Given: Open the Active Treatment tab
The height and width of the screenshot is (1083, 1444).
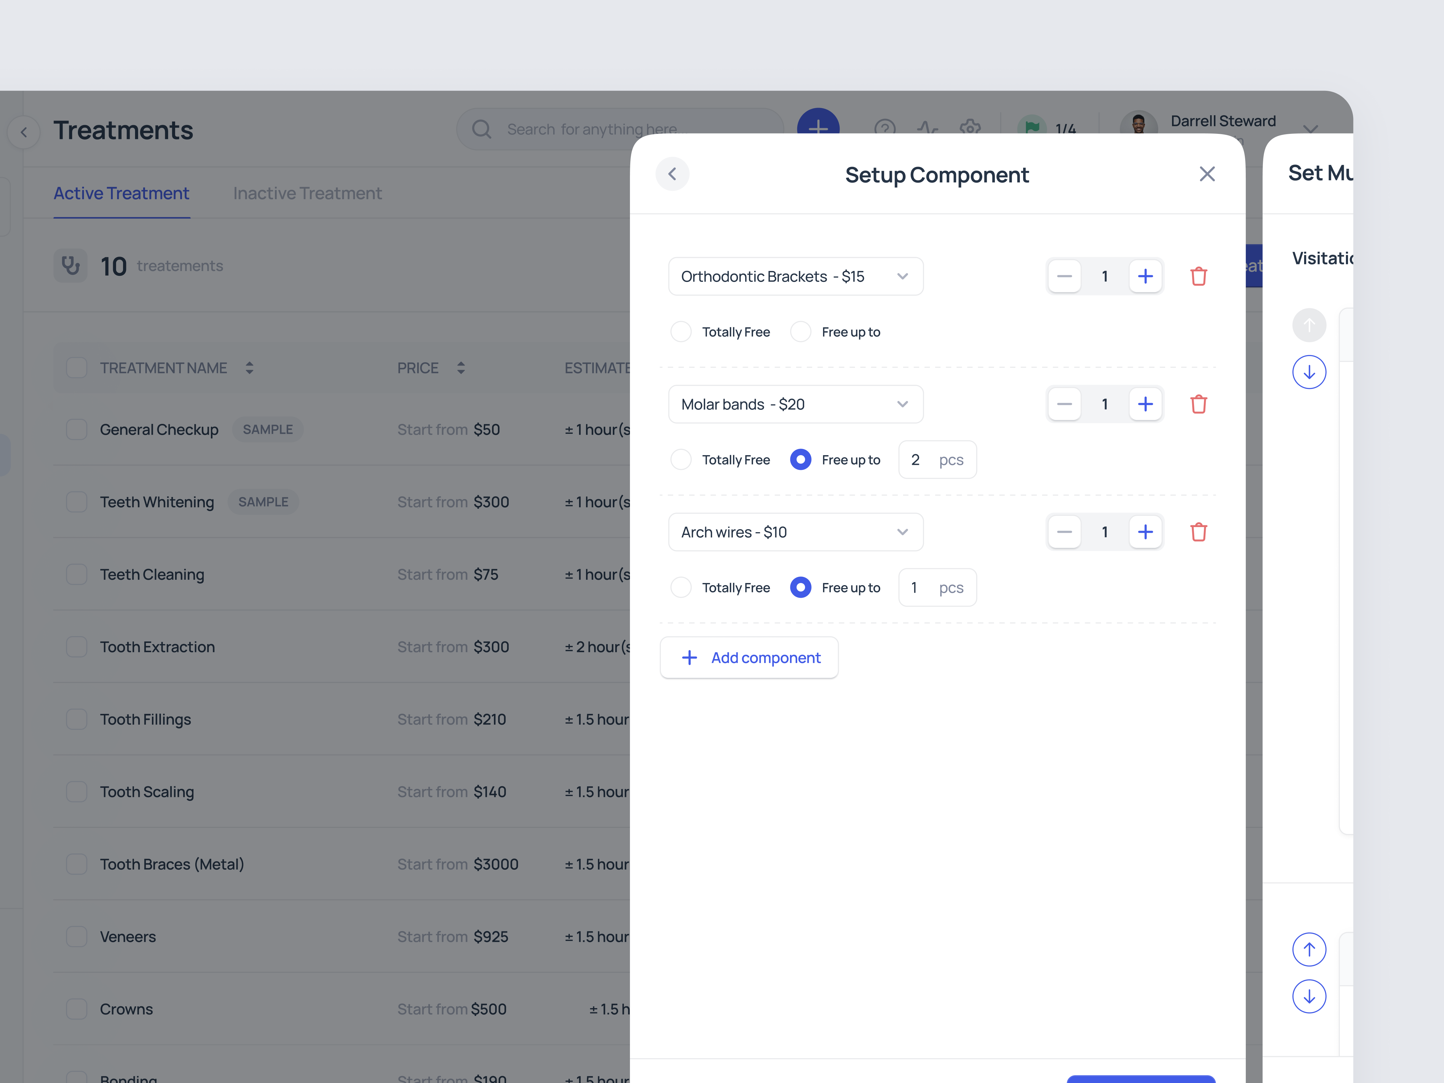Looking at the screenshot, I should coord(122,193).
